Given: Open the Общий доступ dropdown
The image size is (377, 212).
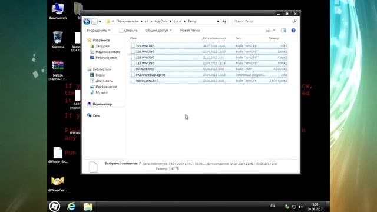Looking at the screenshot, I should tap(158, 31).
